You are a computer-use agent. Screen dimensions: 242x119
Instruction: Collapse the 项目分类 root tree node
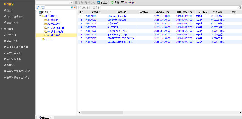(x=37, y=12)
